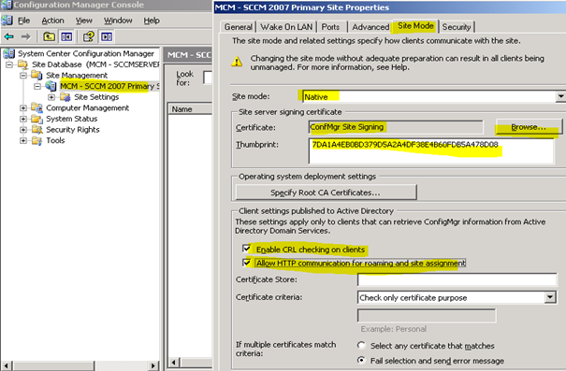The height and width of the screenshot is (371, 566).
Task: Open the Certificate criteria dropdown
Action: click(550, 297)
